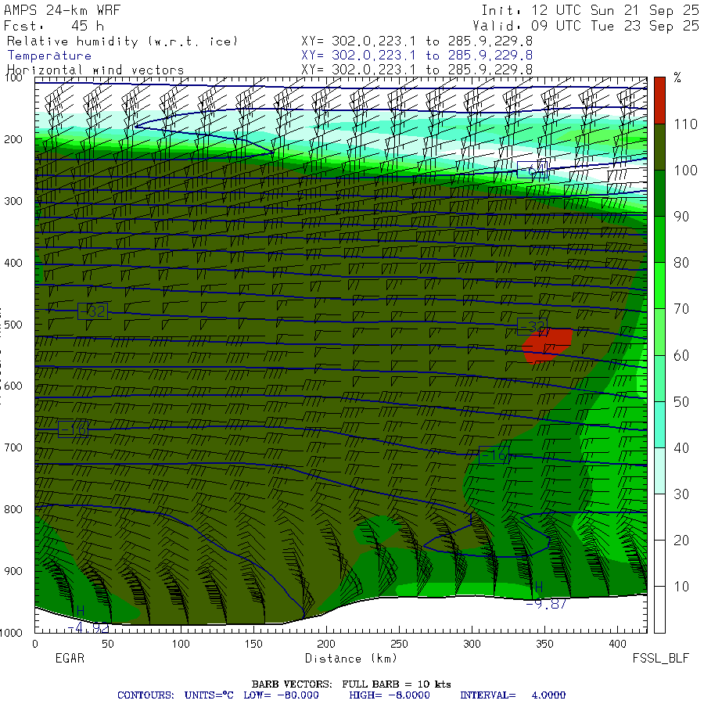Click the "H -4.92" maximum marker
Screen dimensions: 704x704
pyautogui.click(x=87, y=619)
